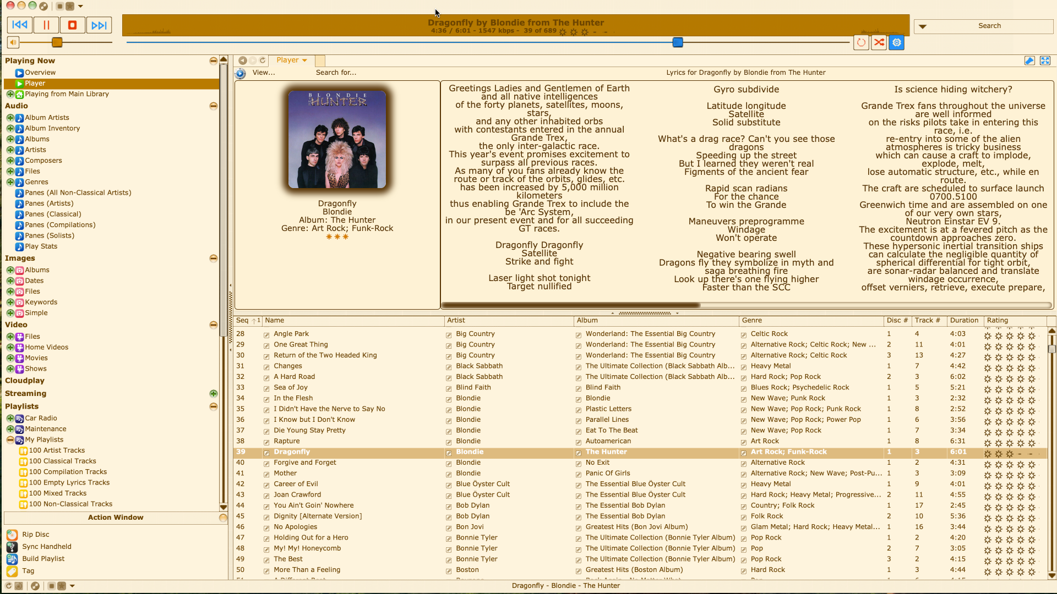Click the Action Window header
Screen dimensions: 1057x594
[115, 518]
